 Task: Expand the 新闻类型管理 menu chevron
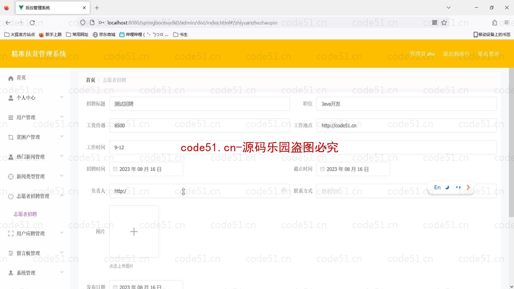[62, 176]
